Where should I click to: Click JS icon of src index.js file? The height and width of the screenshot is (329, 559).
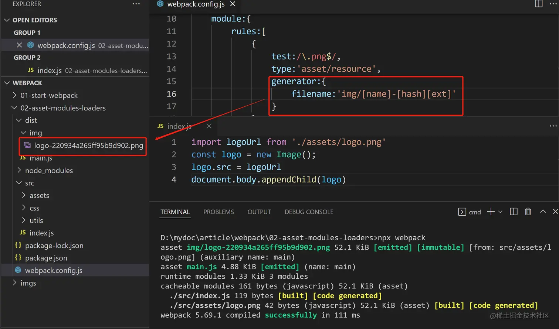pos(23,233)
